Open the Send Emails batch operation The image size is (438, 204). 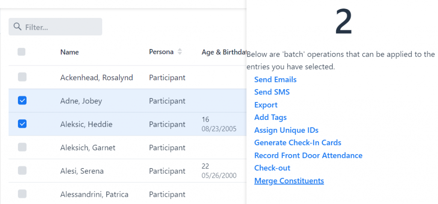(x=275, y=79)
